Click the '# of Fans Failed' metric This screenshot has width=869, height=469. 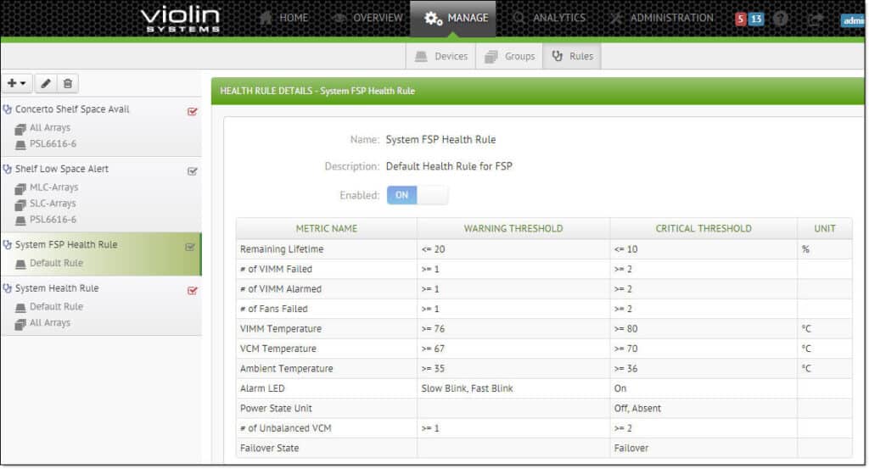coord(274,309)
